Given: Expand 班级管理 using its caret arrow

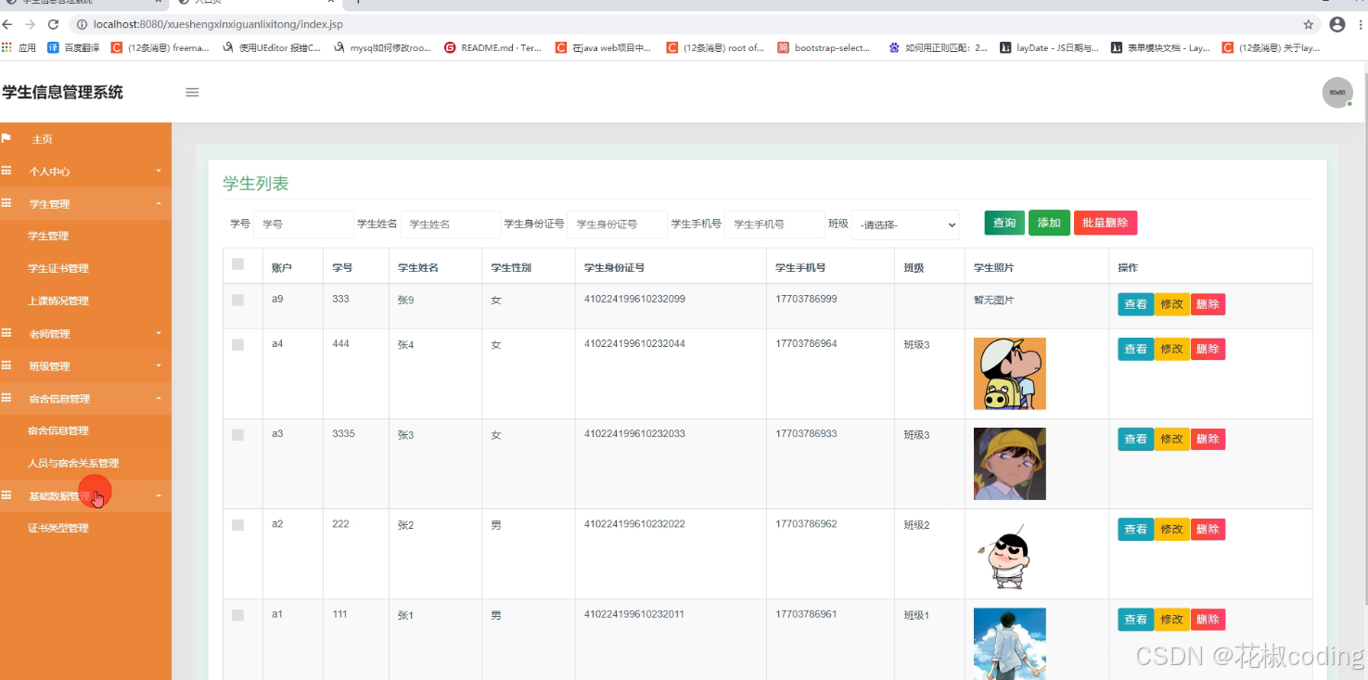Looking at the screenshot, I should (159, 366).
